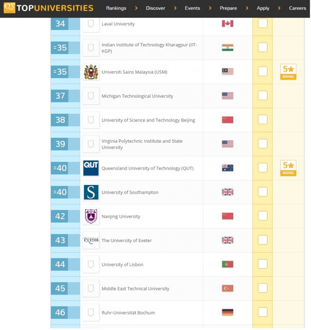Tick the checkbox for University of Lisbon

pyautogui.click(x=263, y=264)
